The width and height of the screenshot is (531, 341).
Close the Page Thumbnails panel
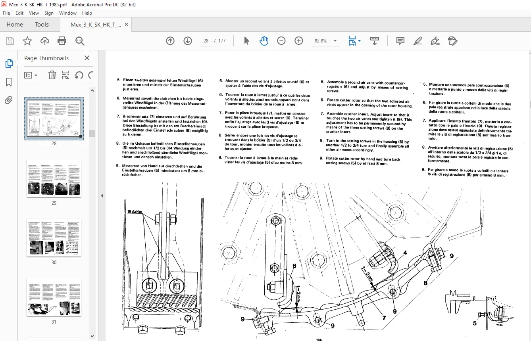(87, 58)
